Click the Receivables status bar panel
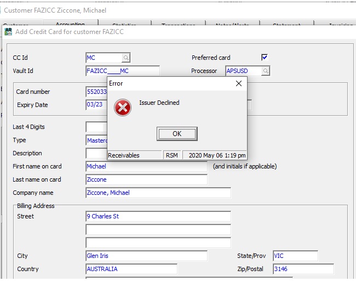Screen dimensions: 356x287 click(134, 155)
